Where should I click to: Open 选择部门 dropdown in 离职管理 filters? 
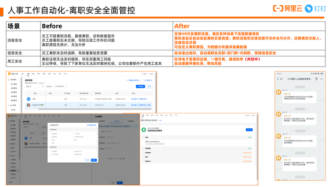(x=50, y=87)
